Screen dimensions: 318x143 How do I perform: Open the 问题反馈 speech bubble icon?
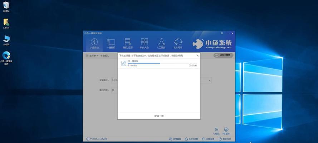204,139
